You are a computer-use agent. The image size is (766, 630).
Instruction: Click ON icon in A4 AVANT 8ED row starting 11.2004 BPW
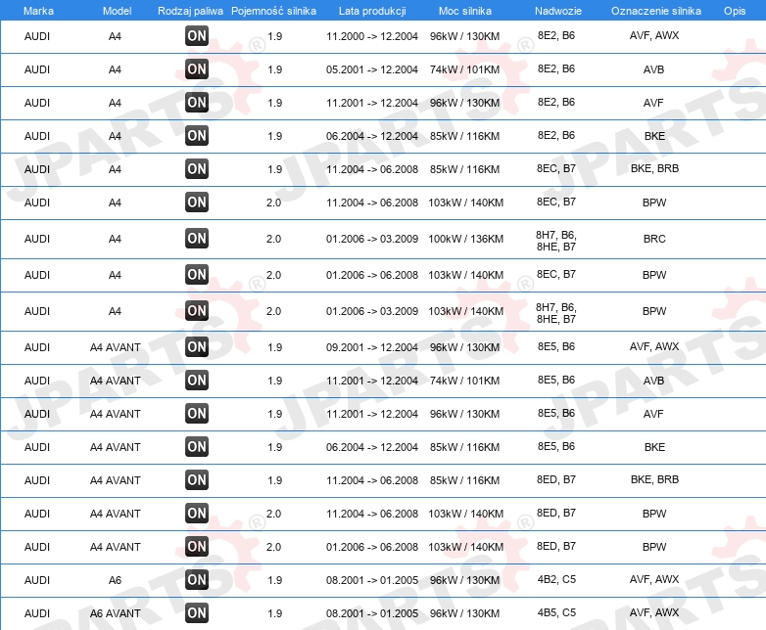coord(197,513)
